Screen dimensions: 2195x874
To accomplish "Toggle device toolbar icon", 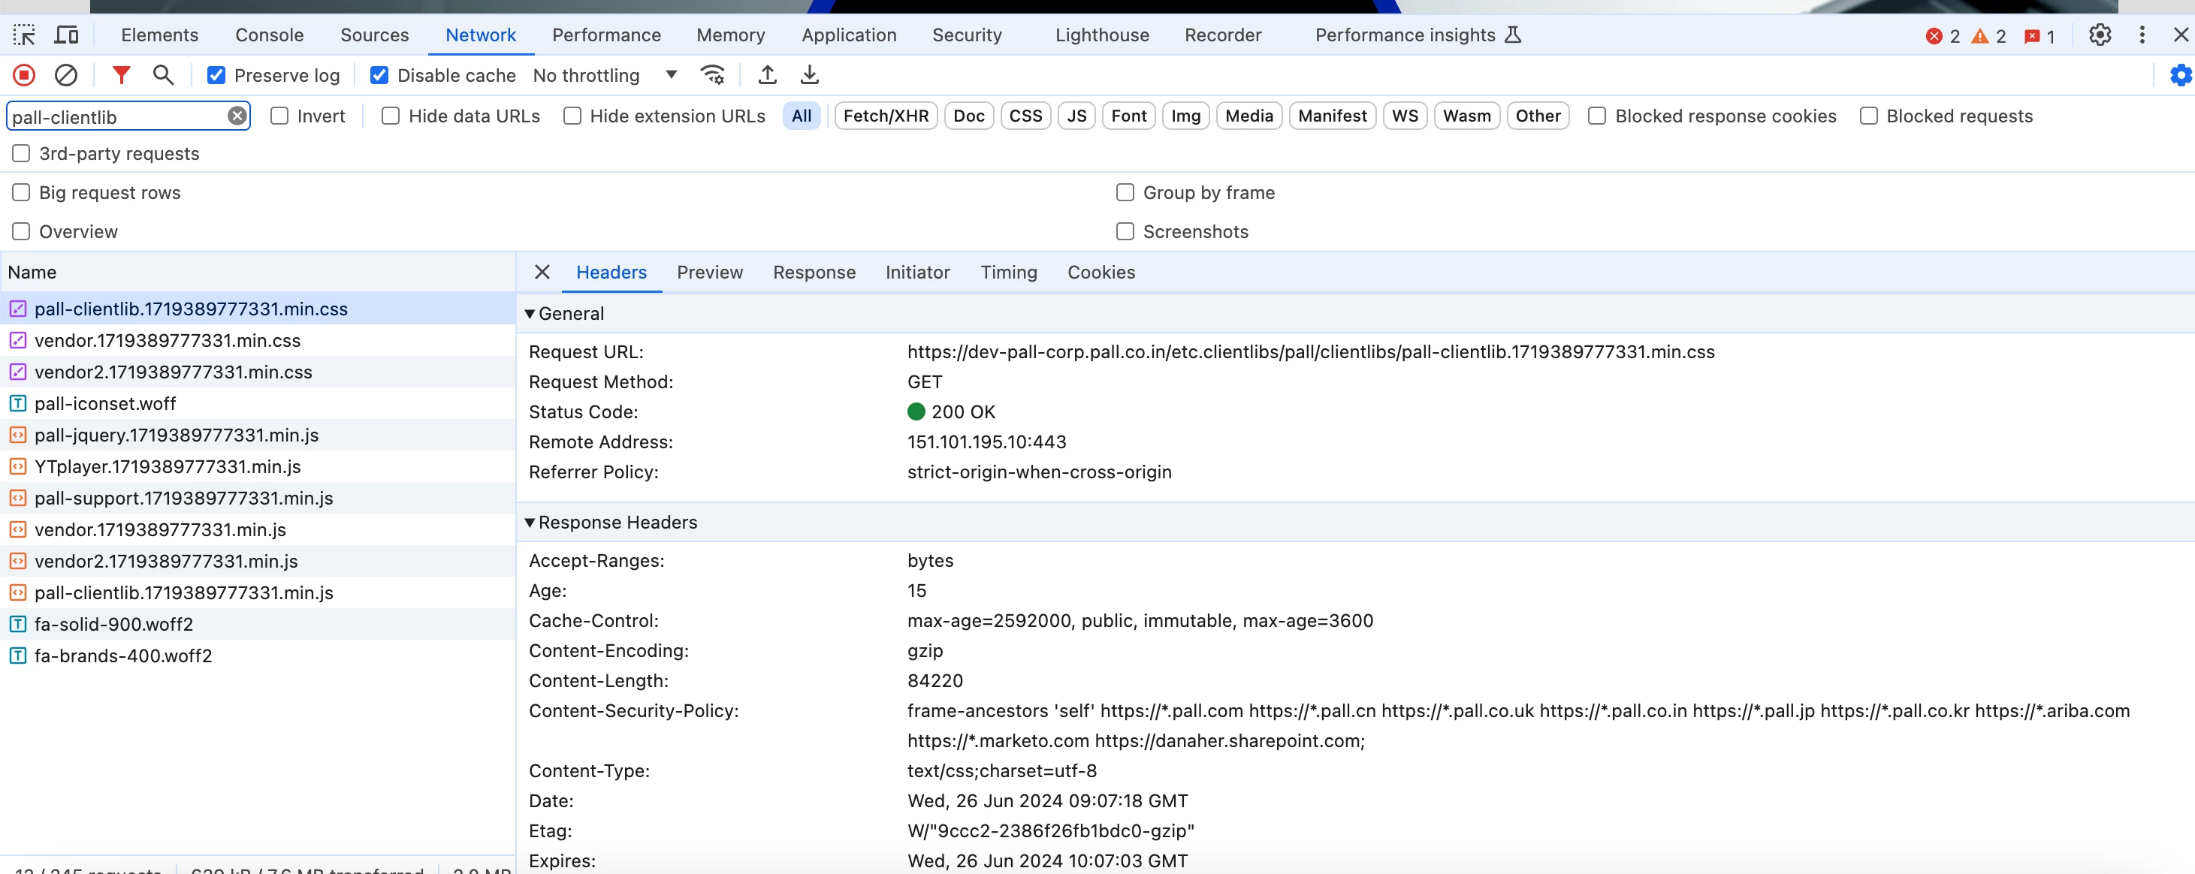I will click(x=66, y=35).
